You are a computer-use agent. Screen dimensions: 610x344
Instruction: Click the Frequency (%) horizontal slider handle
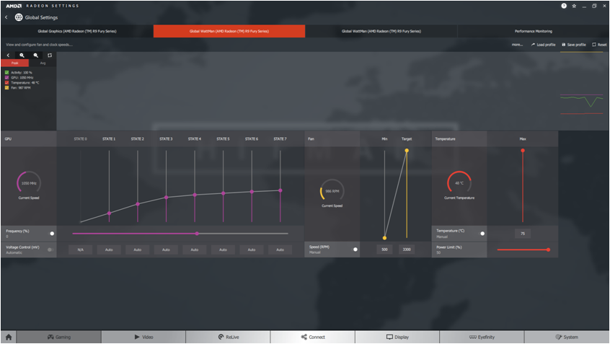click(198, 234)
